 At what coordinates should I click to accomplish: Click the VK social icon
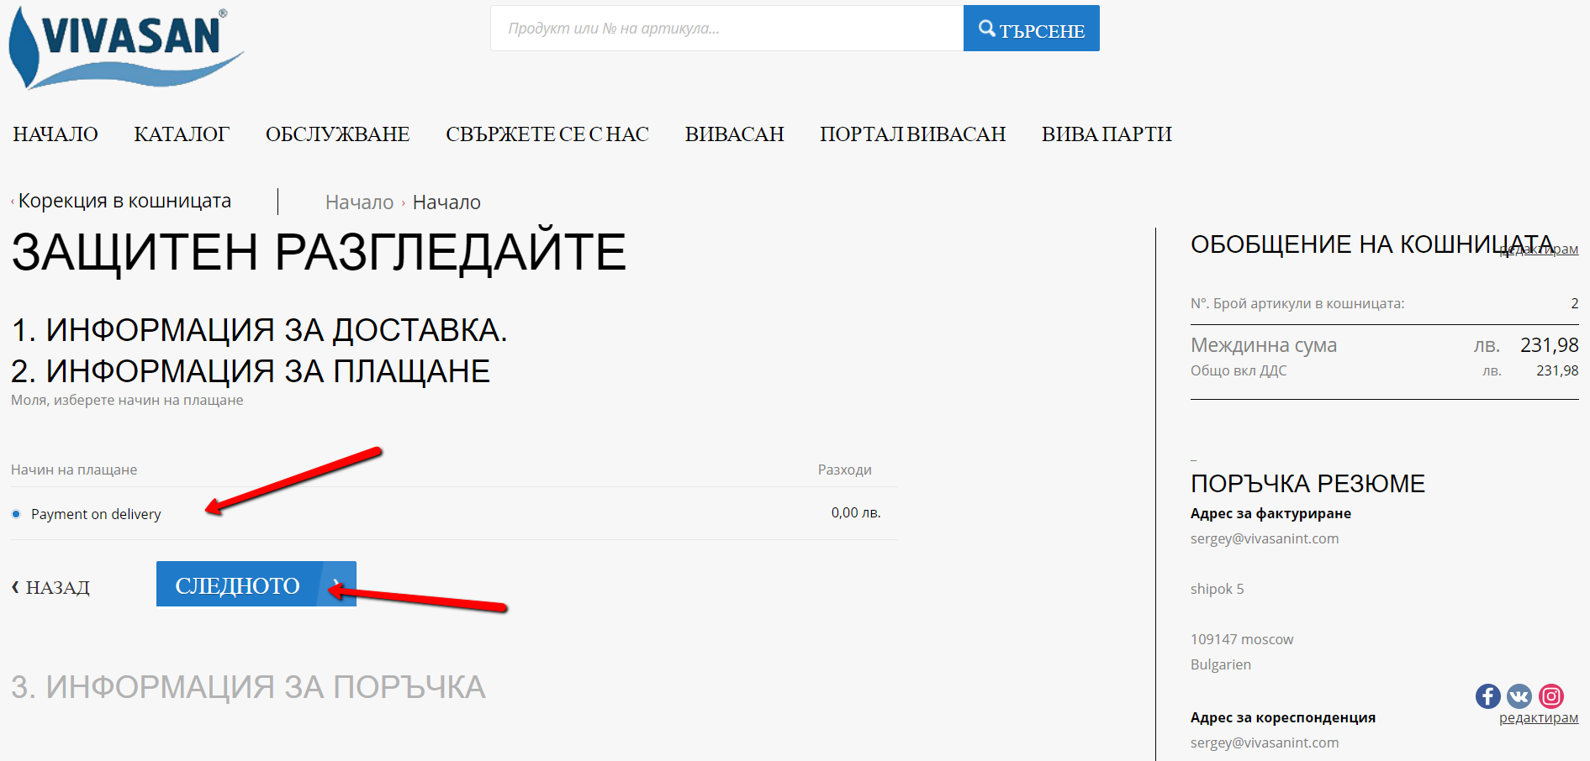(x=1519, y=695)
